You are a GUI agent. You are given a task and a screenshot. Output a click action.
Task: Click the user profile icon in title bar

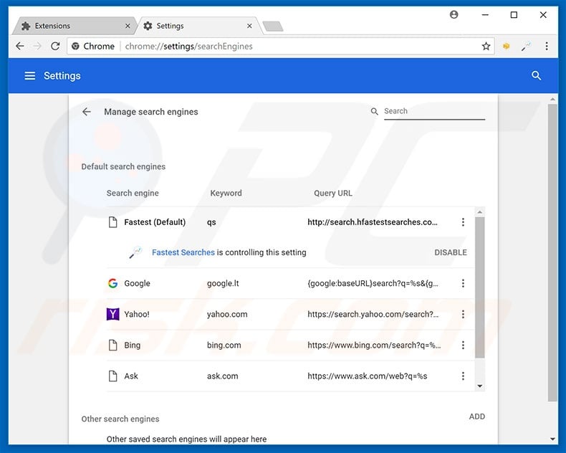(454, 14)
